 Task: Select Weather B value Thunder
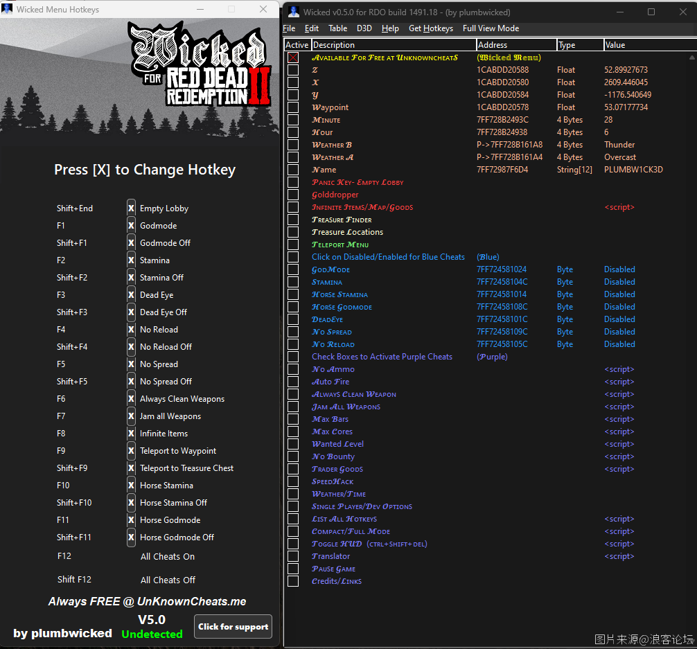pos(619,145)
